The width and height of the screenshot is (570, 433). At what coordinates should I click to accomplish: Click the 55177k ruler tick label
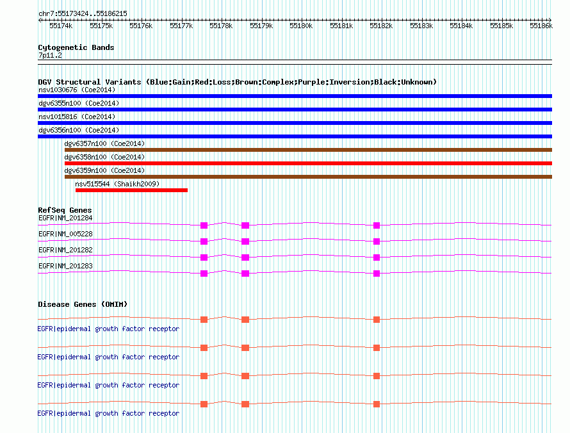[x=181, y=26]
